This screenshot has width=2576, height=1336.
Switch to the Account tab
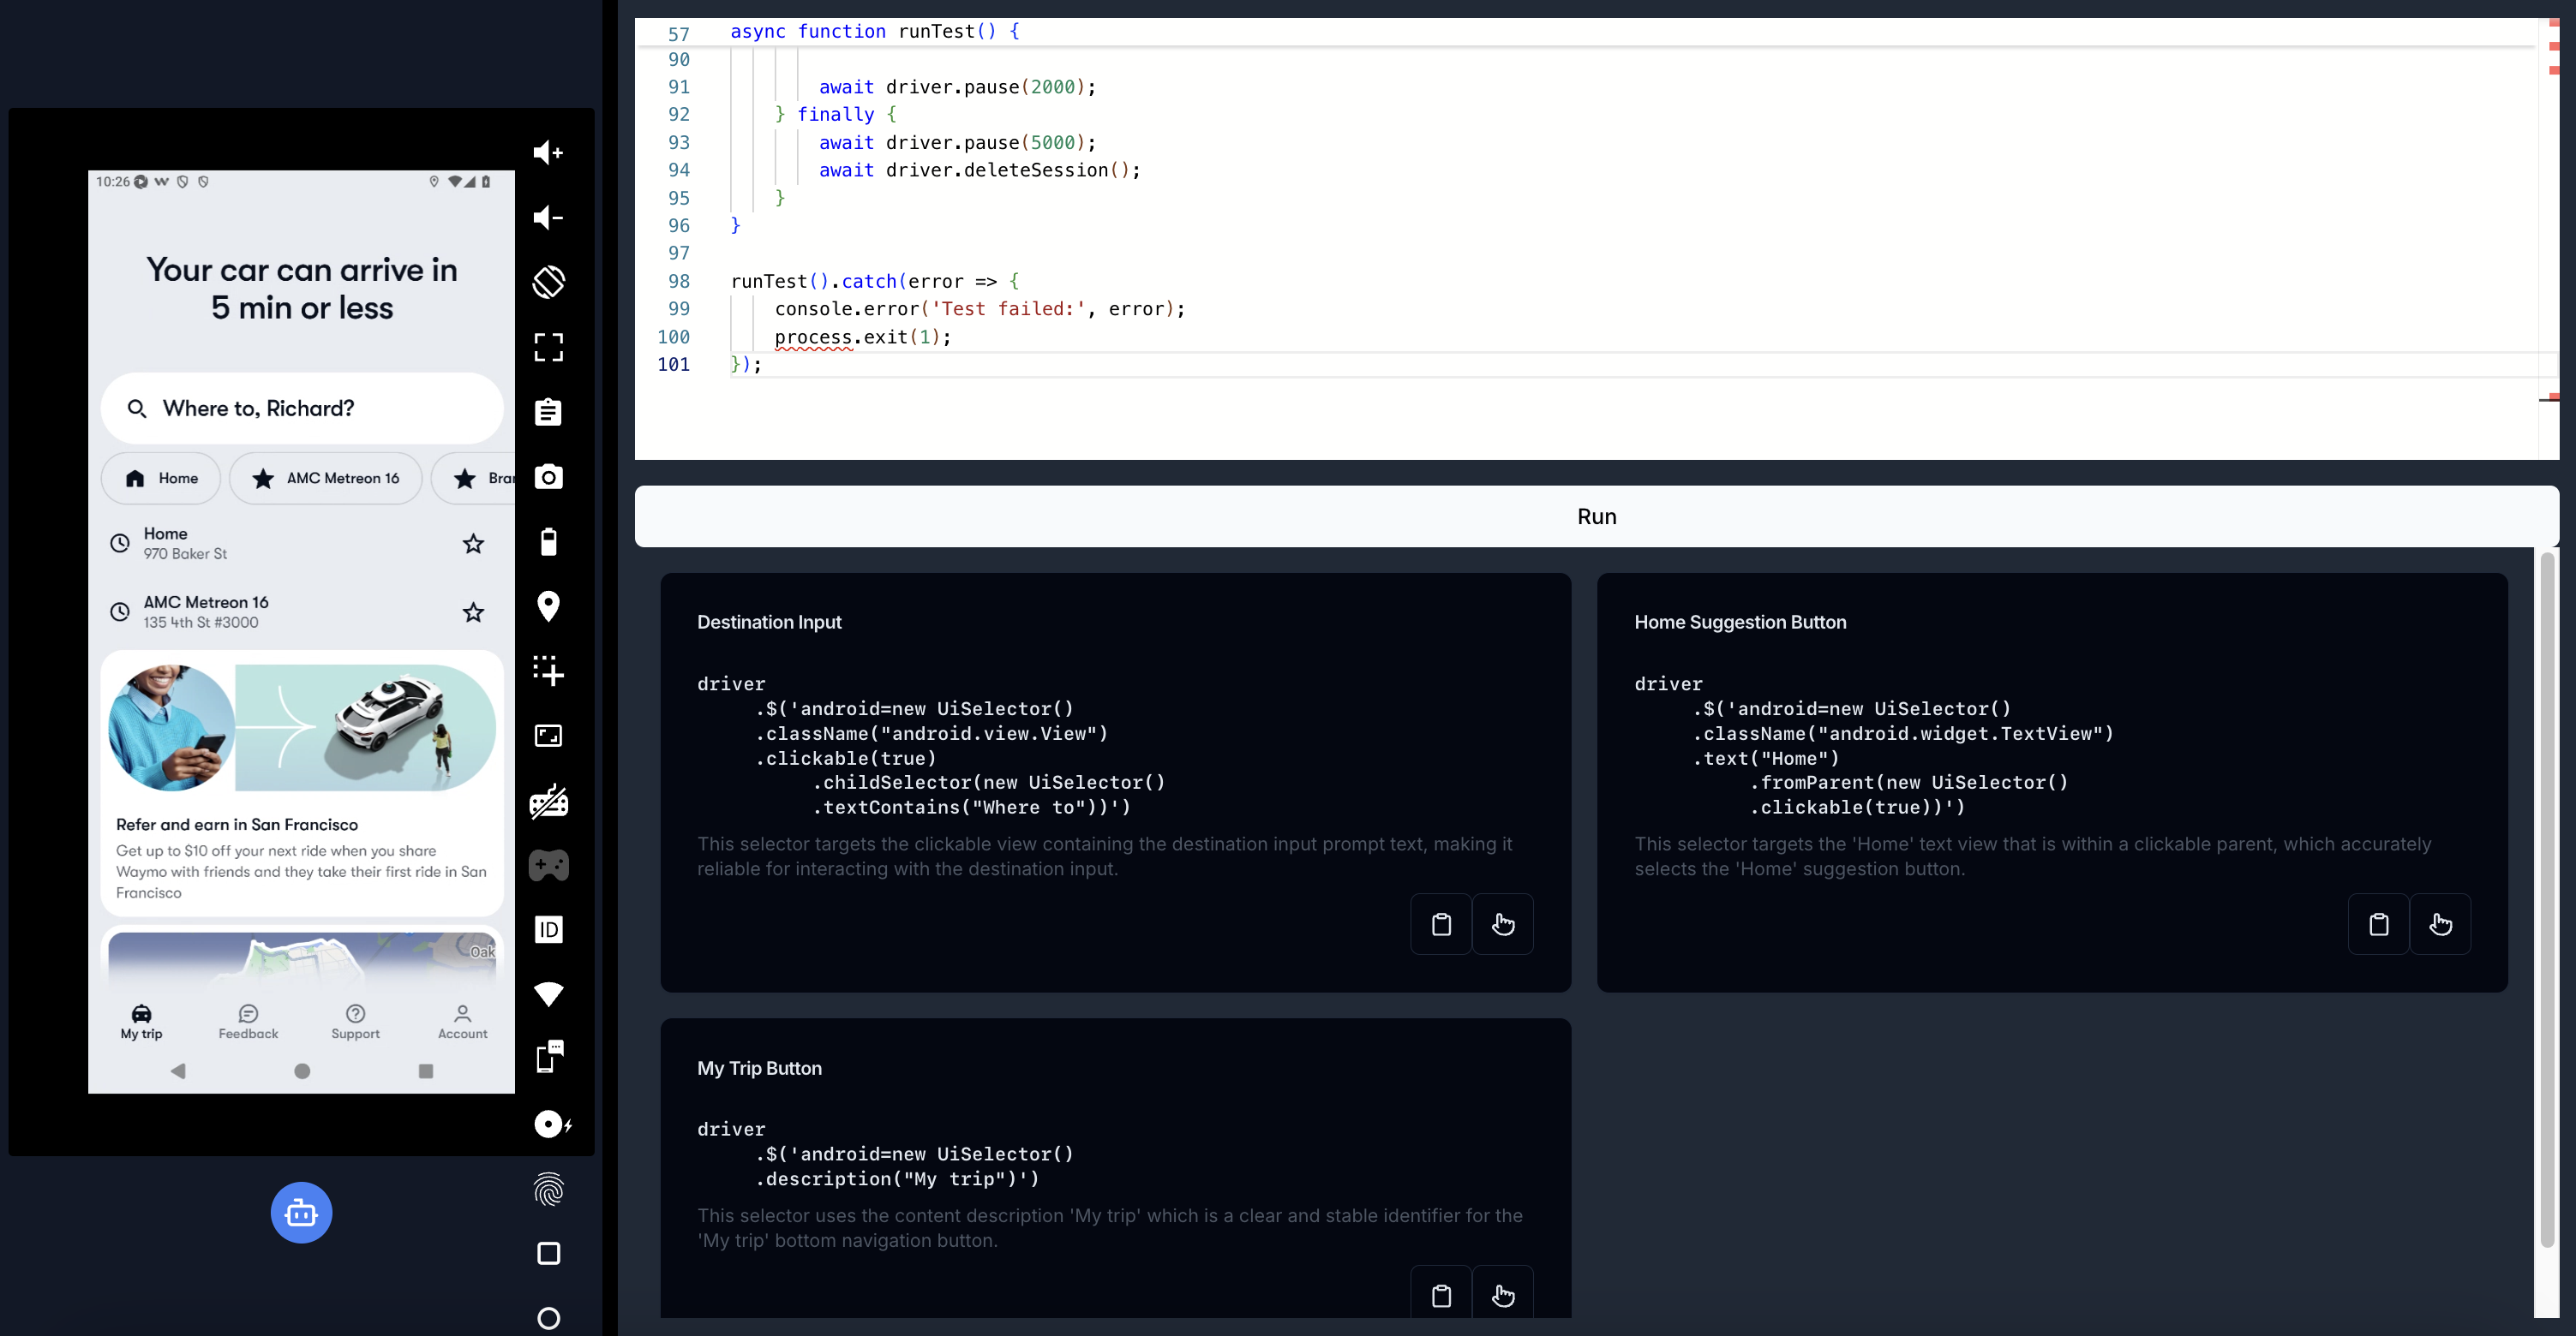point(462,1021)
